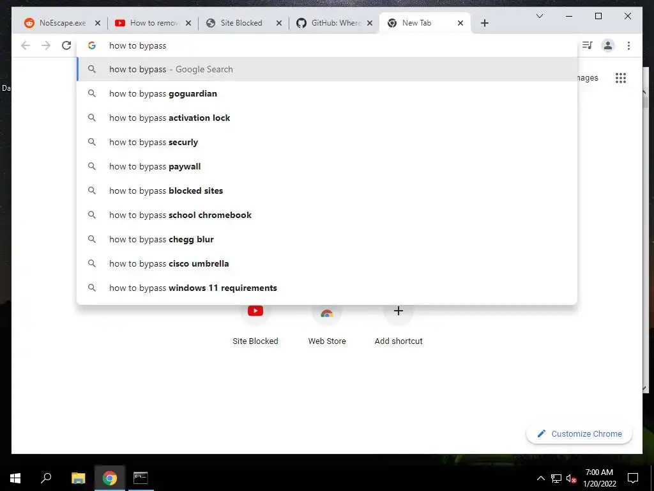
Task: Select suggestion 'how to bypass activation lock'
Action: tap(327, 118)
